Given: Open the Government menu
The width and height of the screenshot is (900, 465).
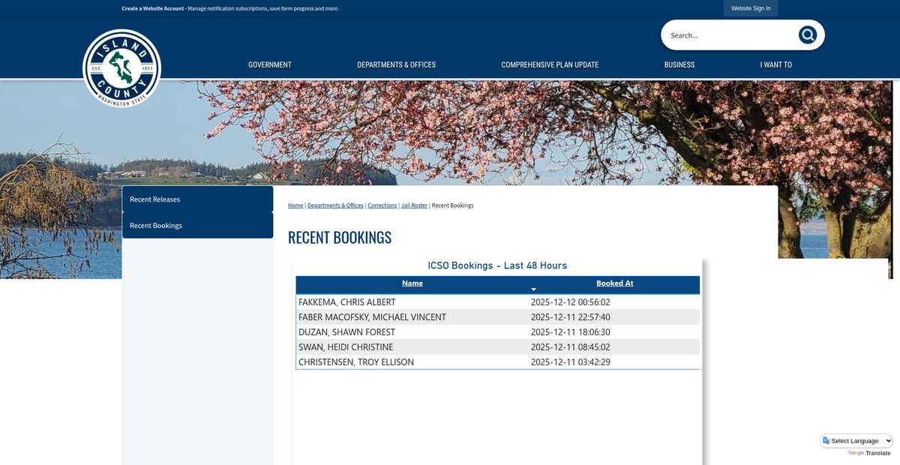Looking at the screenshot, I should click(270, 64).
